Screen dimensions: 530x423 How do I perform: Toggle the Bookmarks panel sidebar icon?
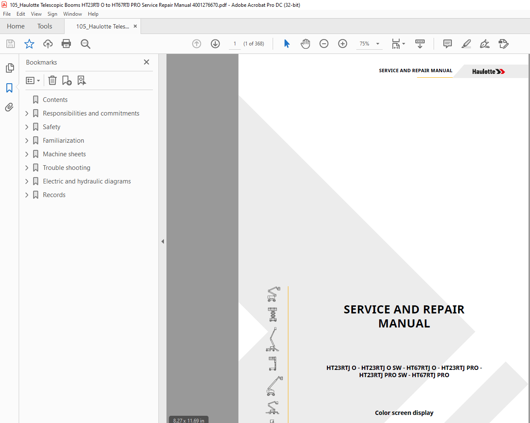[x=9, y=88]
